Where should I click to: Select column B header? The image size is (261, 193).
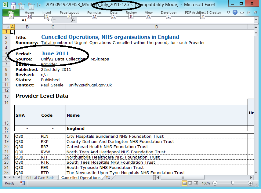pyautogui.click(x=27, y=27)
